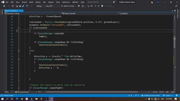Click the split editor icon above scrollbar
The width and height of the screenshot is (180, 101).
click(x=174, y=16)
